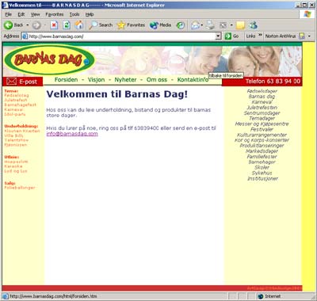Open the View menu
Viewport: 317px width, 301px height.
tap(35, 14)
